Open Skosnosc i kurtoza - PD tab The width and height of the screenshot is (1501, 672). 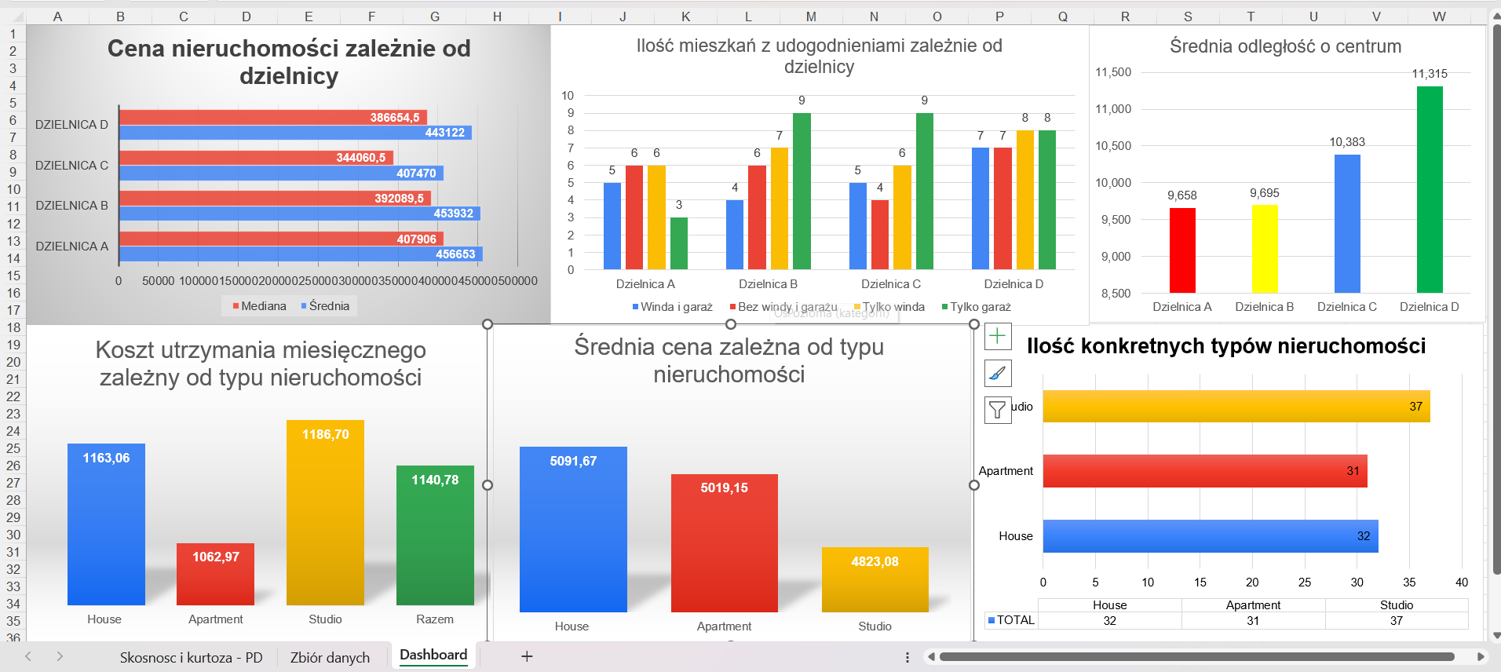coord(191,657)
